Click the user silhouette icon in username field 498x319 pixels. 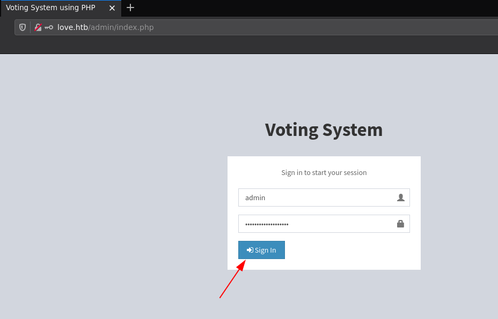(400, 198)
